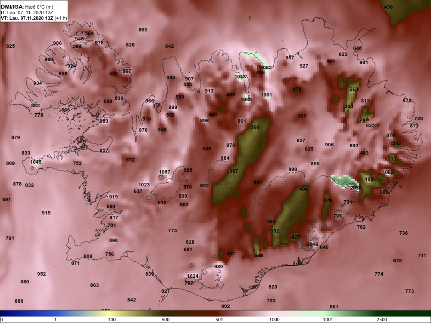The width and height of the screenshot is (431, 323).
Task: Click the "DMI/IGA: Hæð 0°C (m)" title line
Action: click(27, 6)
